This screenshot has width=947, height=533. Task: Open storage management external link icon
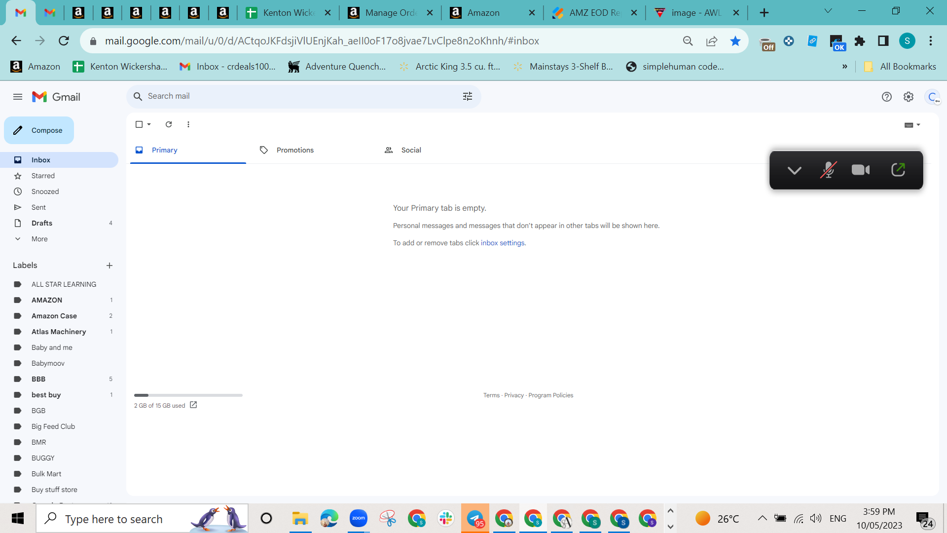tap(193, 405)
